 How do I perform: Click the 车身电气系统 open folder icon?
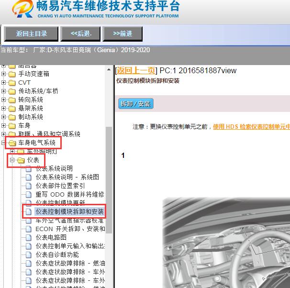pos(12,143)
